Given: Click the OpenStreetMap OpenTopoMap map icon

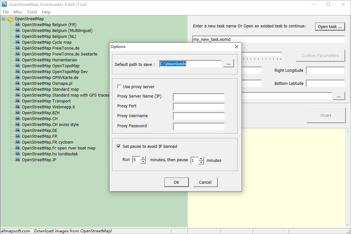Looking at the screenshot, I should point(17,66).
